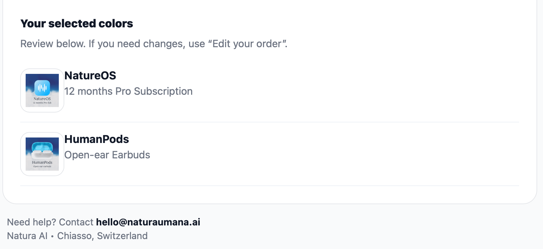Click the "Edit your order" quoted text
The image size is (543, 249).
[x=247, y=44]
